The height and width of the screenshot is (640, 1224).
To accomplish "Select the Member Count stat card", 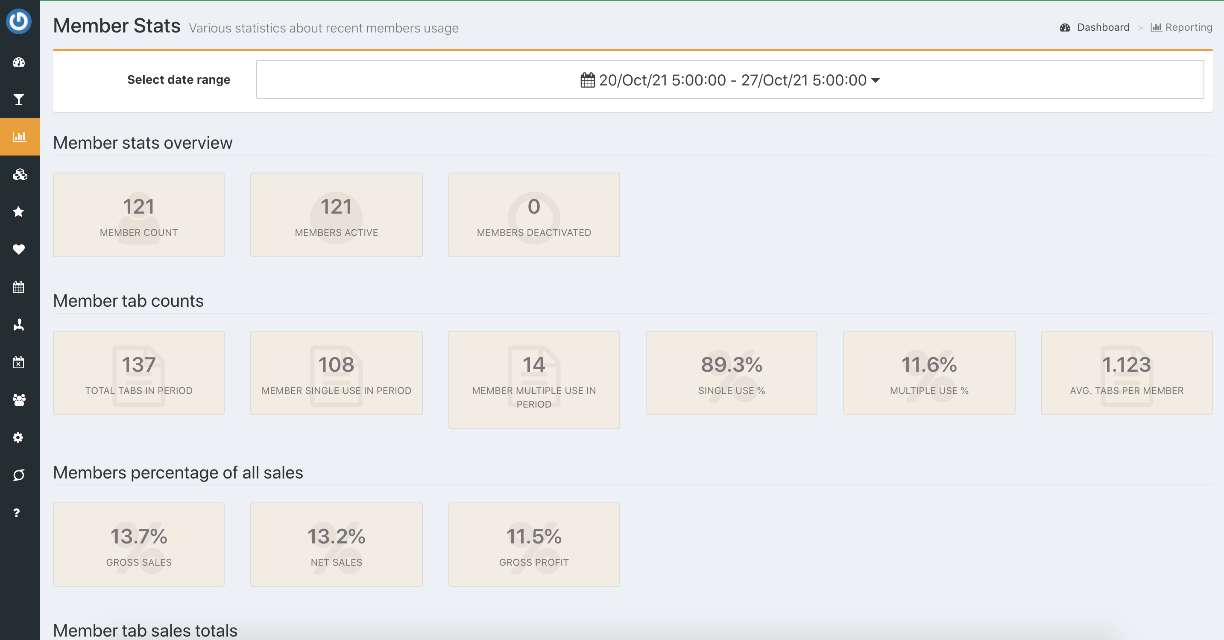I will coord(139,215).
